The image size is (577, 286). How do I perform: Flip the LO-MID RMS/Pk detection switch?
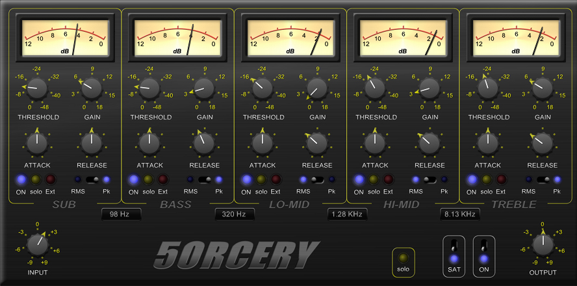(x=318, y=179)
